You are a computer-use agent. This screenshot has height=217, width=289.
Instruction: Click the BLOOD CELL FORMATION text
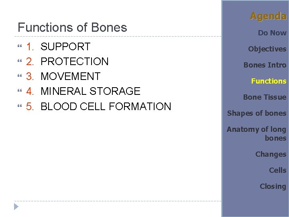coord(106,106)
